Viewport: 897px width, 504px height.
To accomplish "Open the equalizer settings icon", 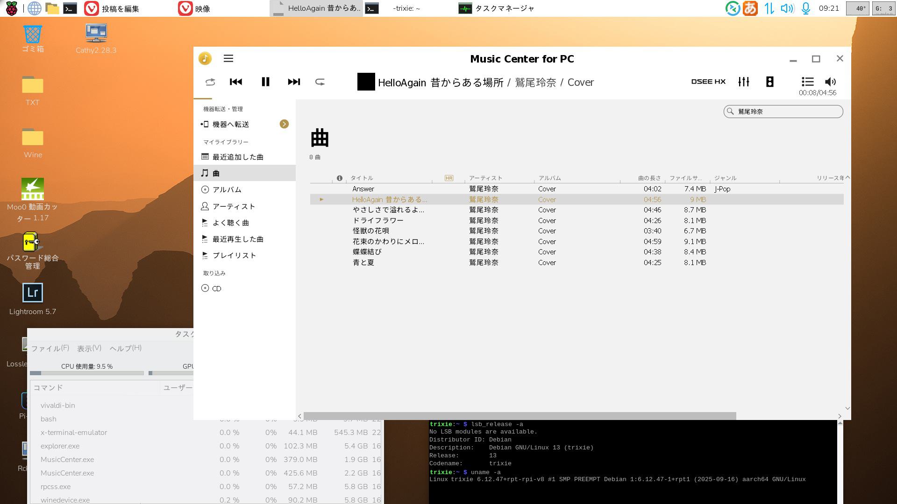I will point(743,82).
